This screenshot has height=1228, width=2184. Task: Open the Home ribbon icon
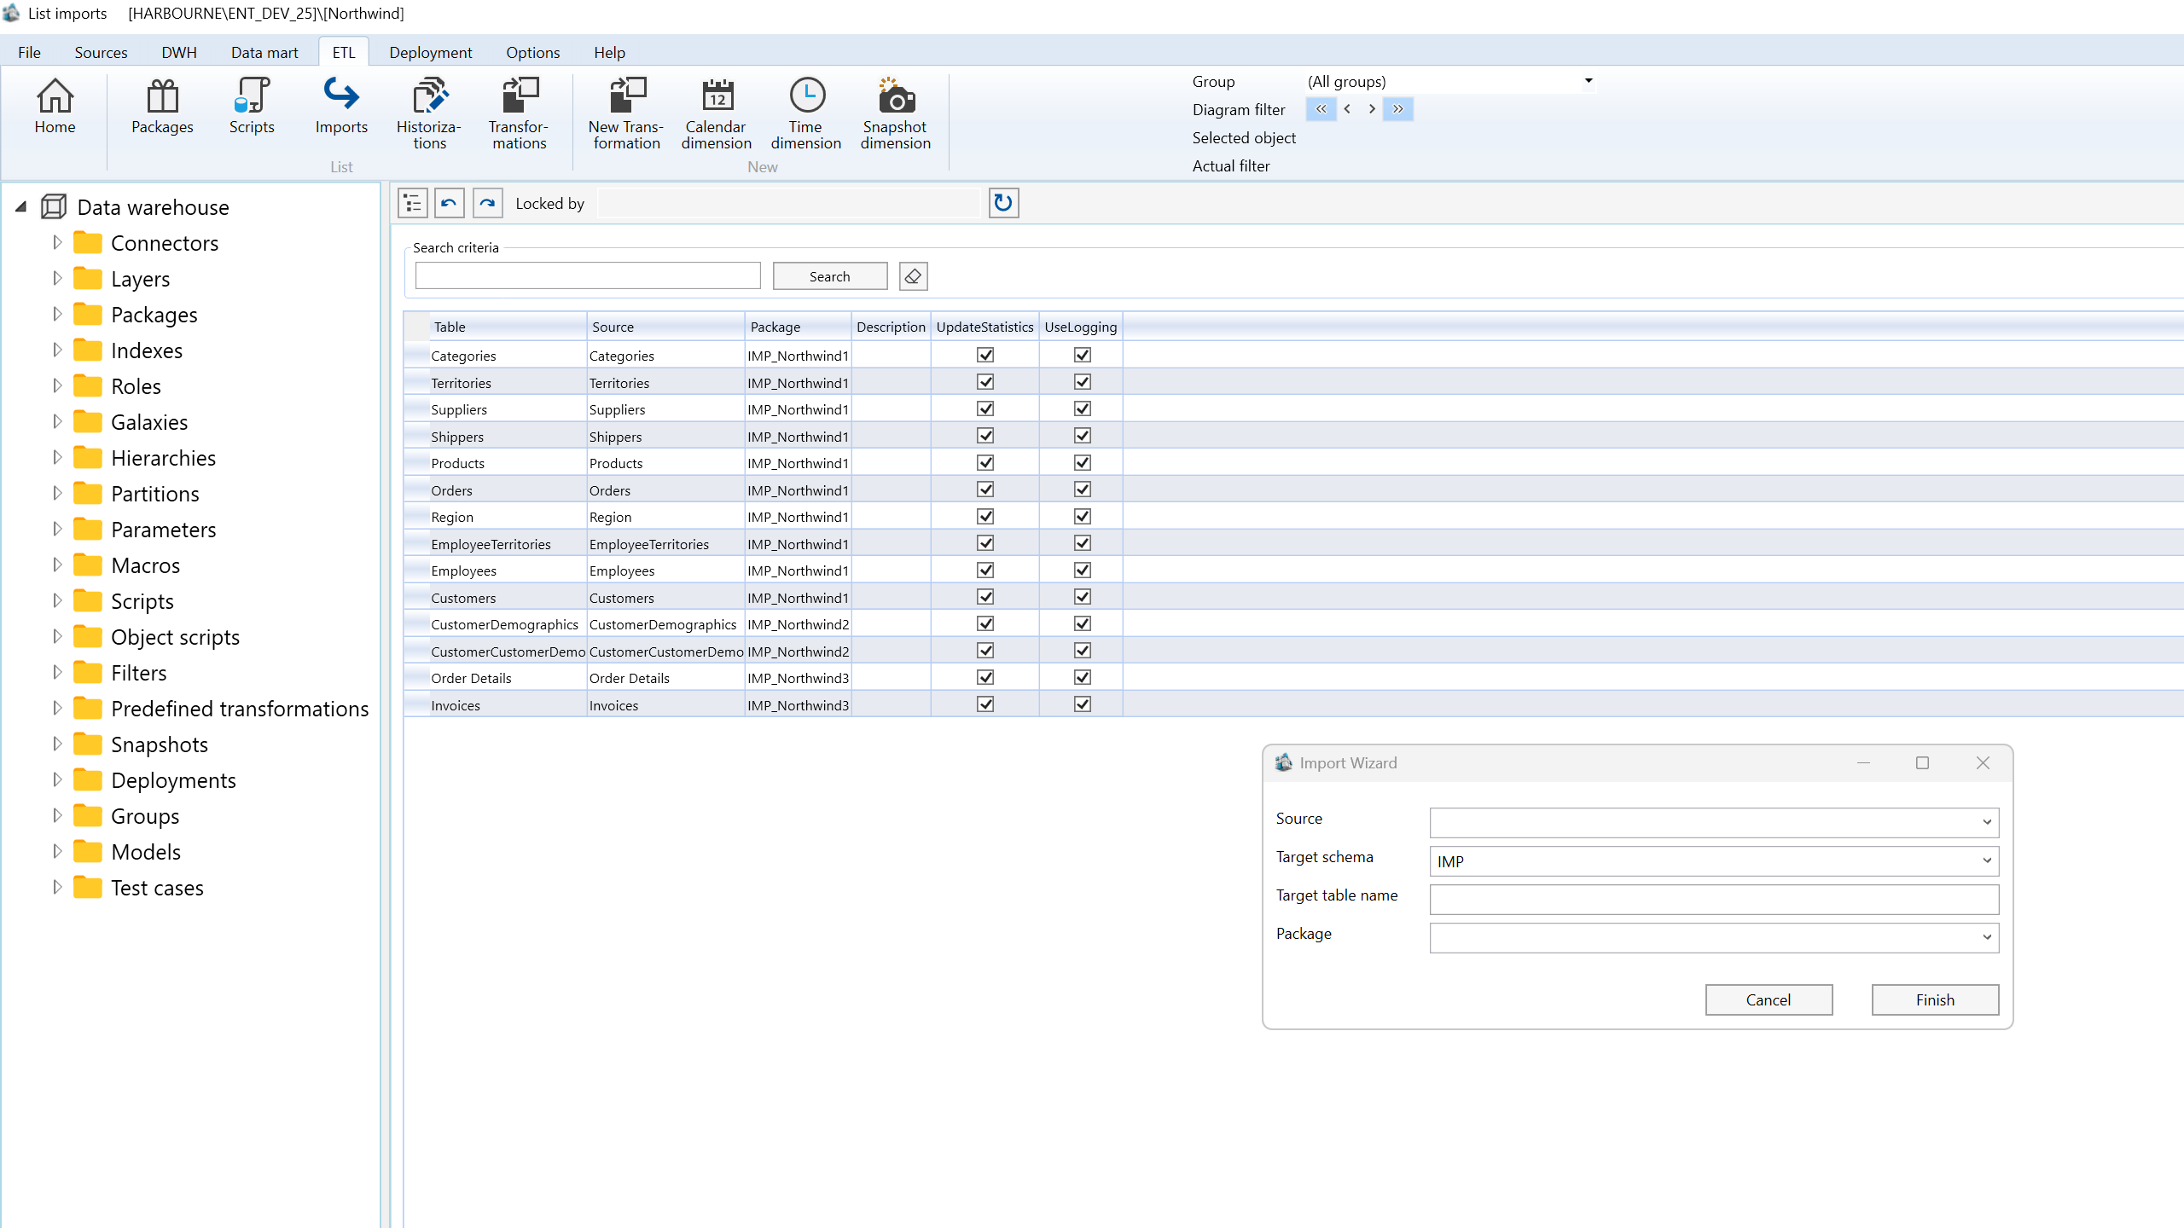point(55,107)
